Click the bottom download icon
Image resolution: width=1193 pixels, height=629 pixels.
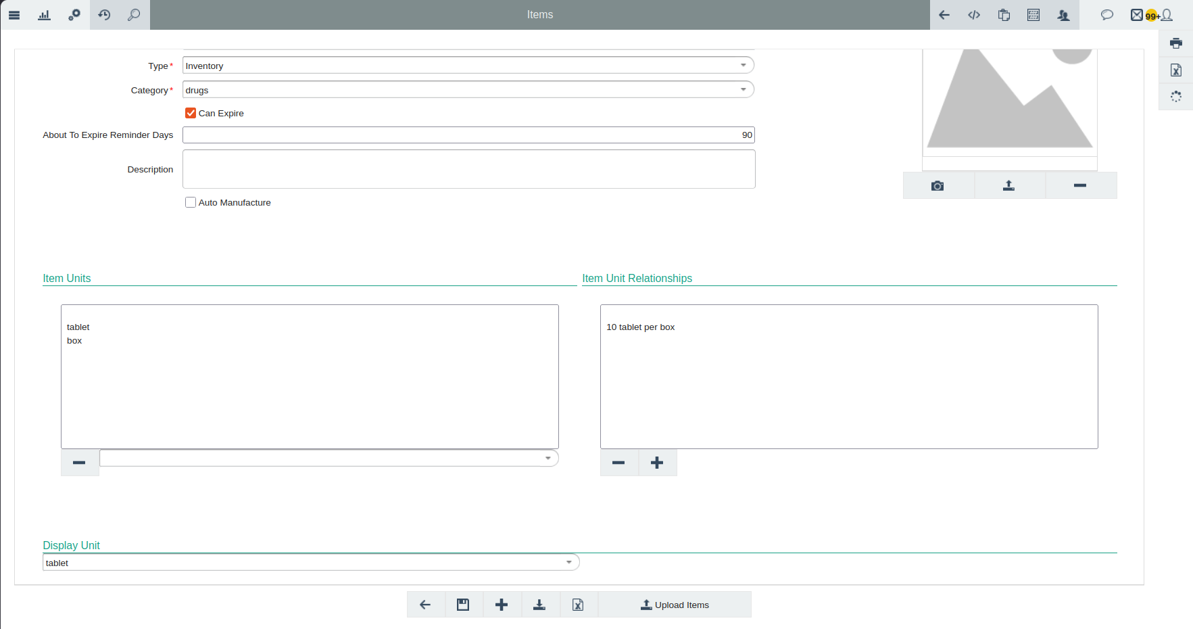(x=539, y=605)
